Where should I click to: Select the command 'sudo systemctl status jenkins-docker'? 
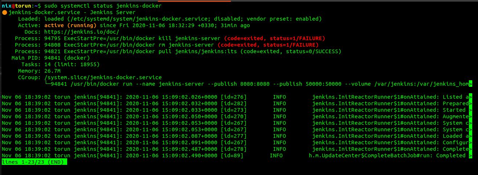(x=103, y=6)
